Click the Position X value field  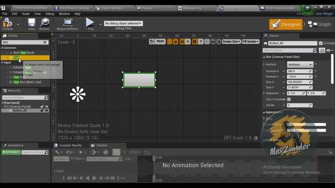[299, 71]
